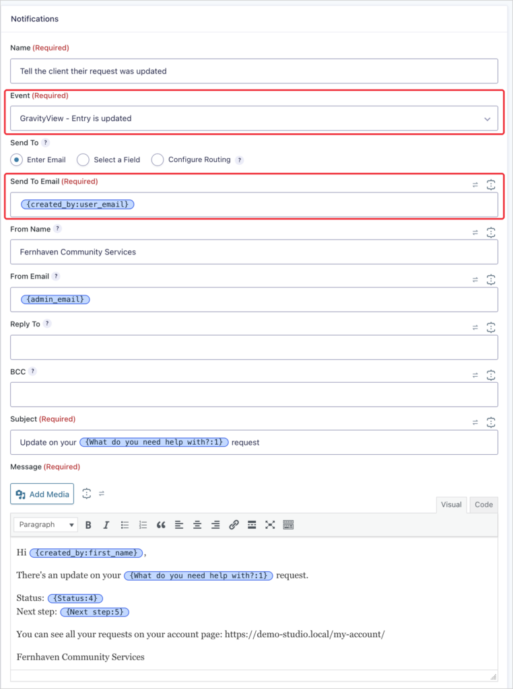
Task: Switch to the Code editor tab
Action: point(483,505)
